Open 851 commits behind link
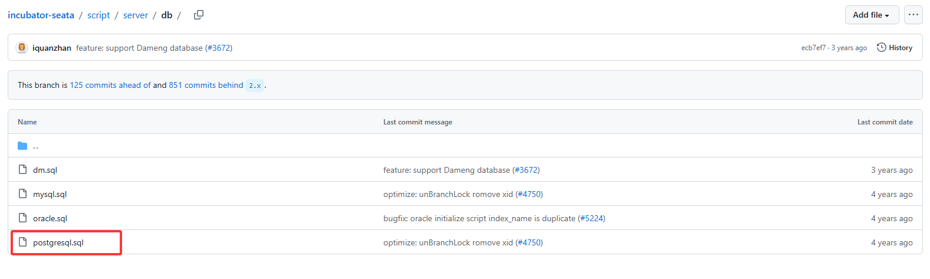This screenshot has height=279, width=930. click(x=206, y=85)
